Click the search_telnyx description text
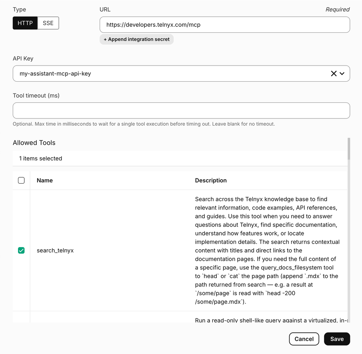This screenshot has width=362, height=354. click(x=267, y=250)
